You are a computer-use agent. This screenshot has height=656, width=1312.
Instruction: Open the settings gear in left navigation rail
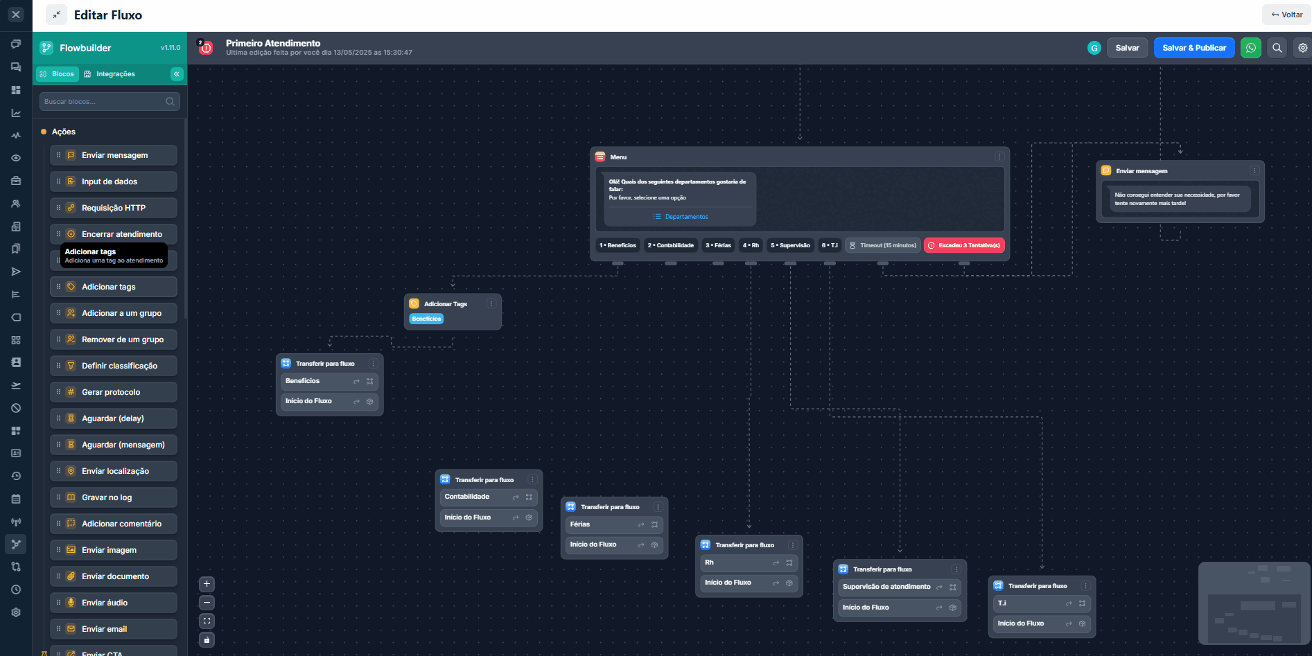(x=16, y=612)
